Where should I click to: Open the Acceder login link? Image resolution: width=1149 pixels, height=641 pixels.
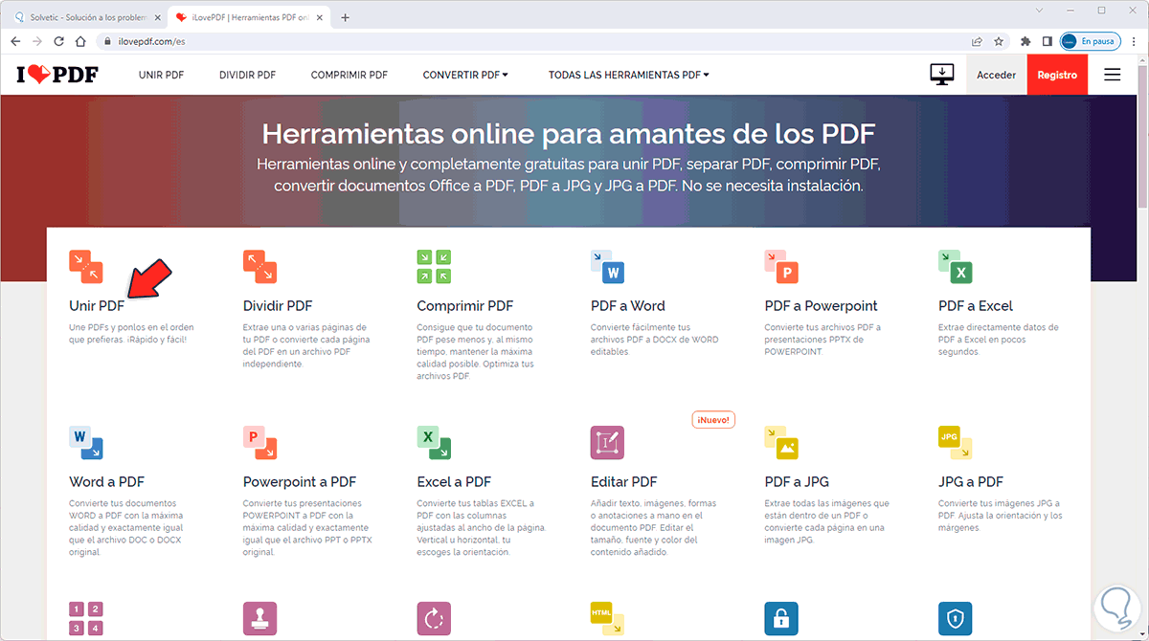point(996,74)
